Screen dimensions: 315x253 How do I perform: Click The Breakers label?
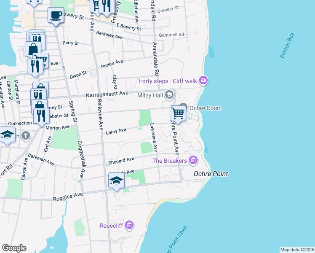170,161
